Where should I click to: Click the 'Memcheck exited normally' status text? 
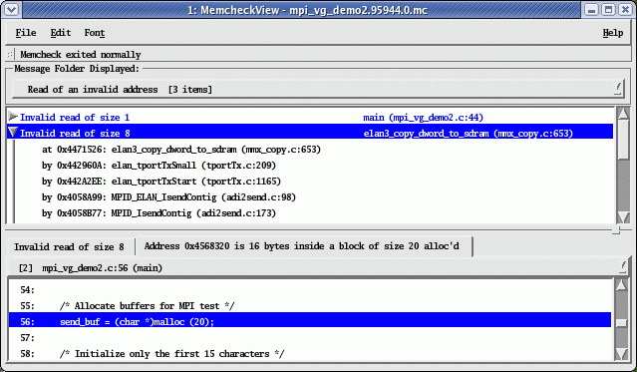[81, 55]
